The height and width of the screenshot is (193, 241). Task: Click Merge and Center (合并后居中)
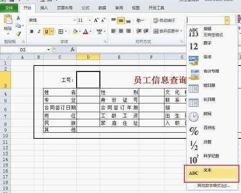click(166, 31)
